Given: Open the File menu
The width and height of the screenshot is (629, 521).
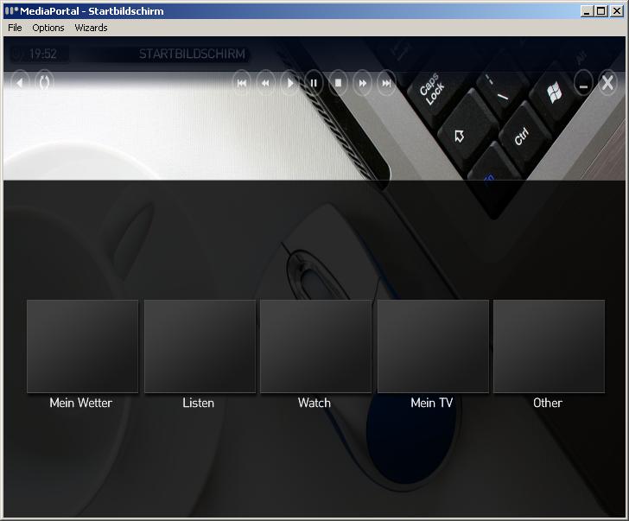Looking at the screenshot, I should coord(15,28).
